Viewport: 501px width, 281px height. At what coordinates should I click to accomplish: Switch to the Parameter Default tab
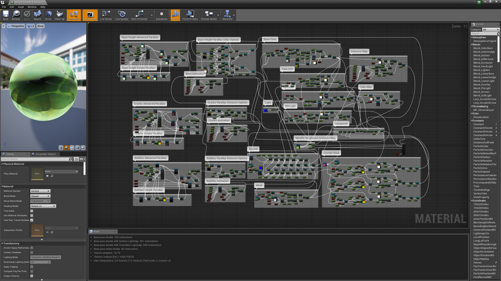(45, 154)
